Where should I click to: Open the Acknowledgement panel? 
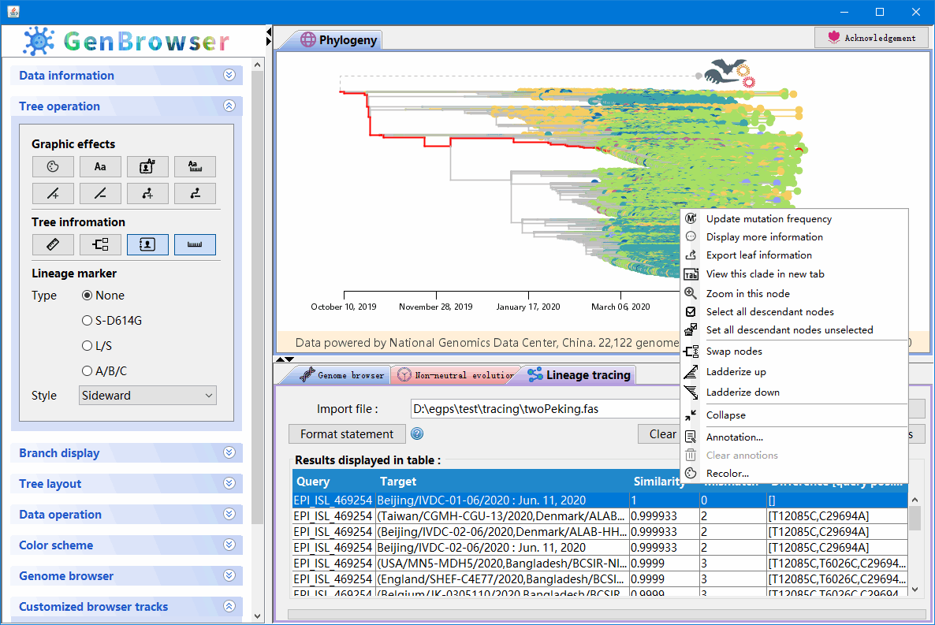point(871,37)
